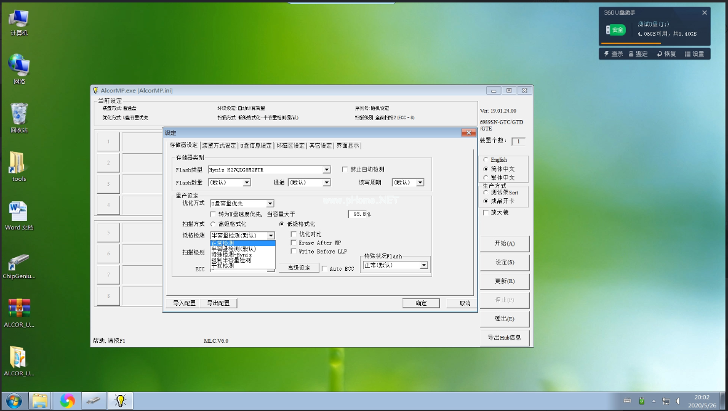
Task: Choose 特殊检测-Hynix from the open list
Action: click(233, 254)
